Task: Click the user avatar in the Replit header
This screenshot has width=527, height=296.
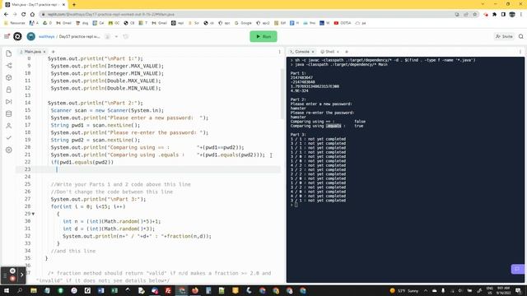Action: pos(31,36)
